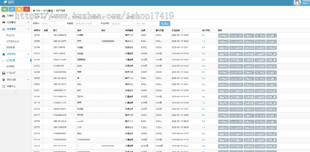
Task: Click 资金明细 button for member 52787
Action: point(260,54)
